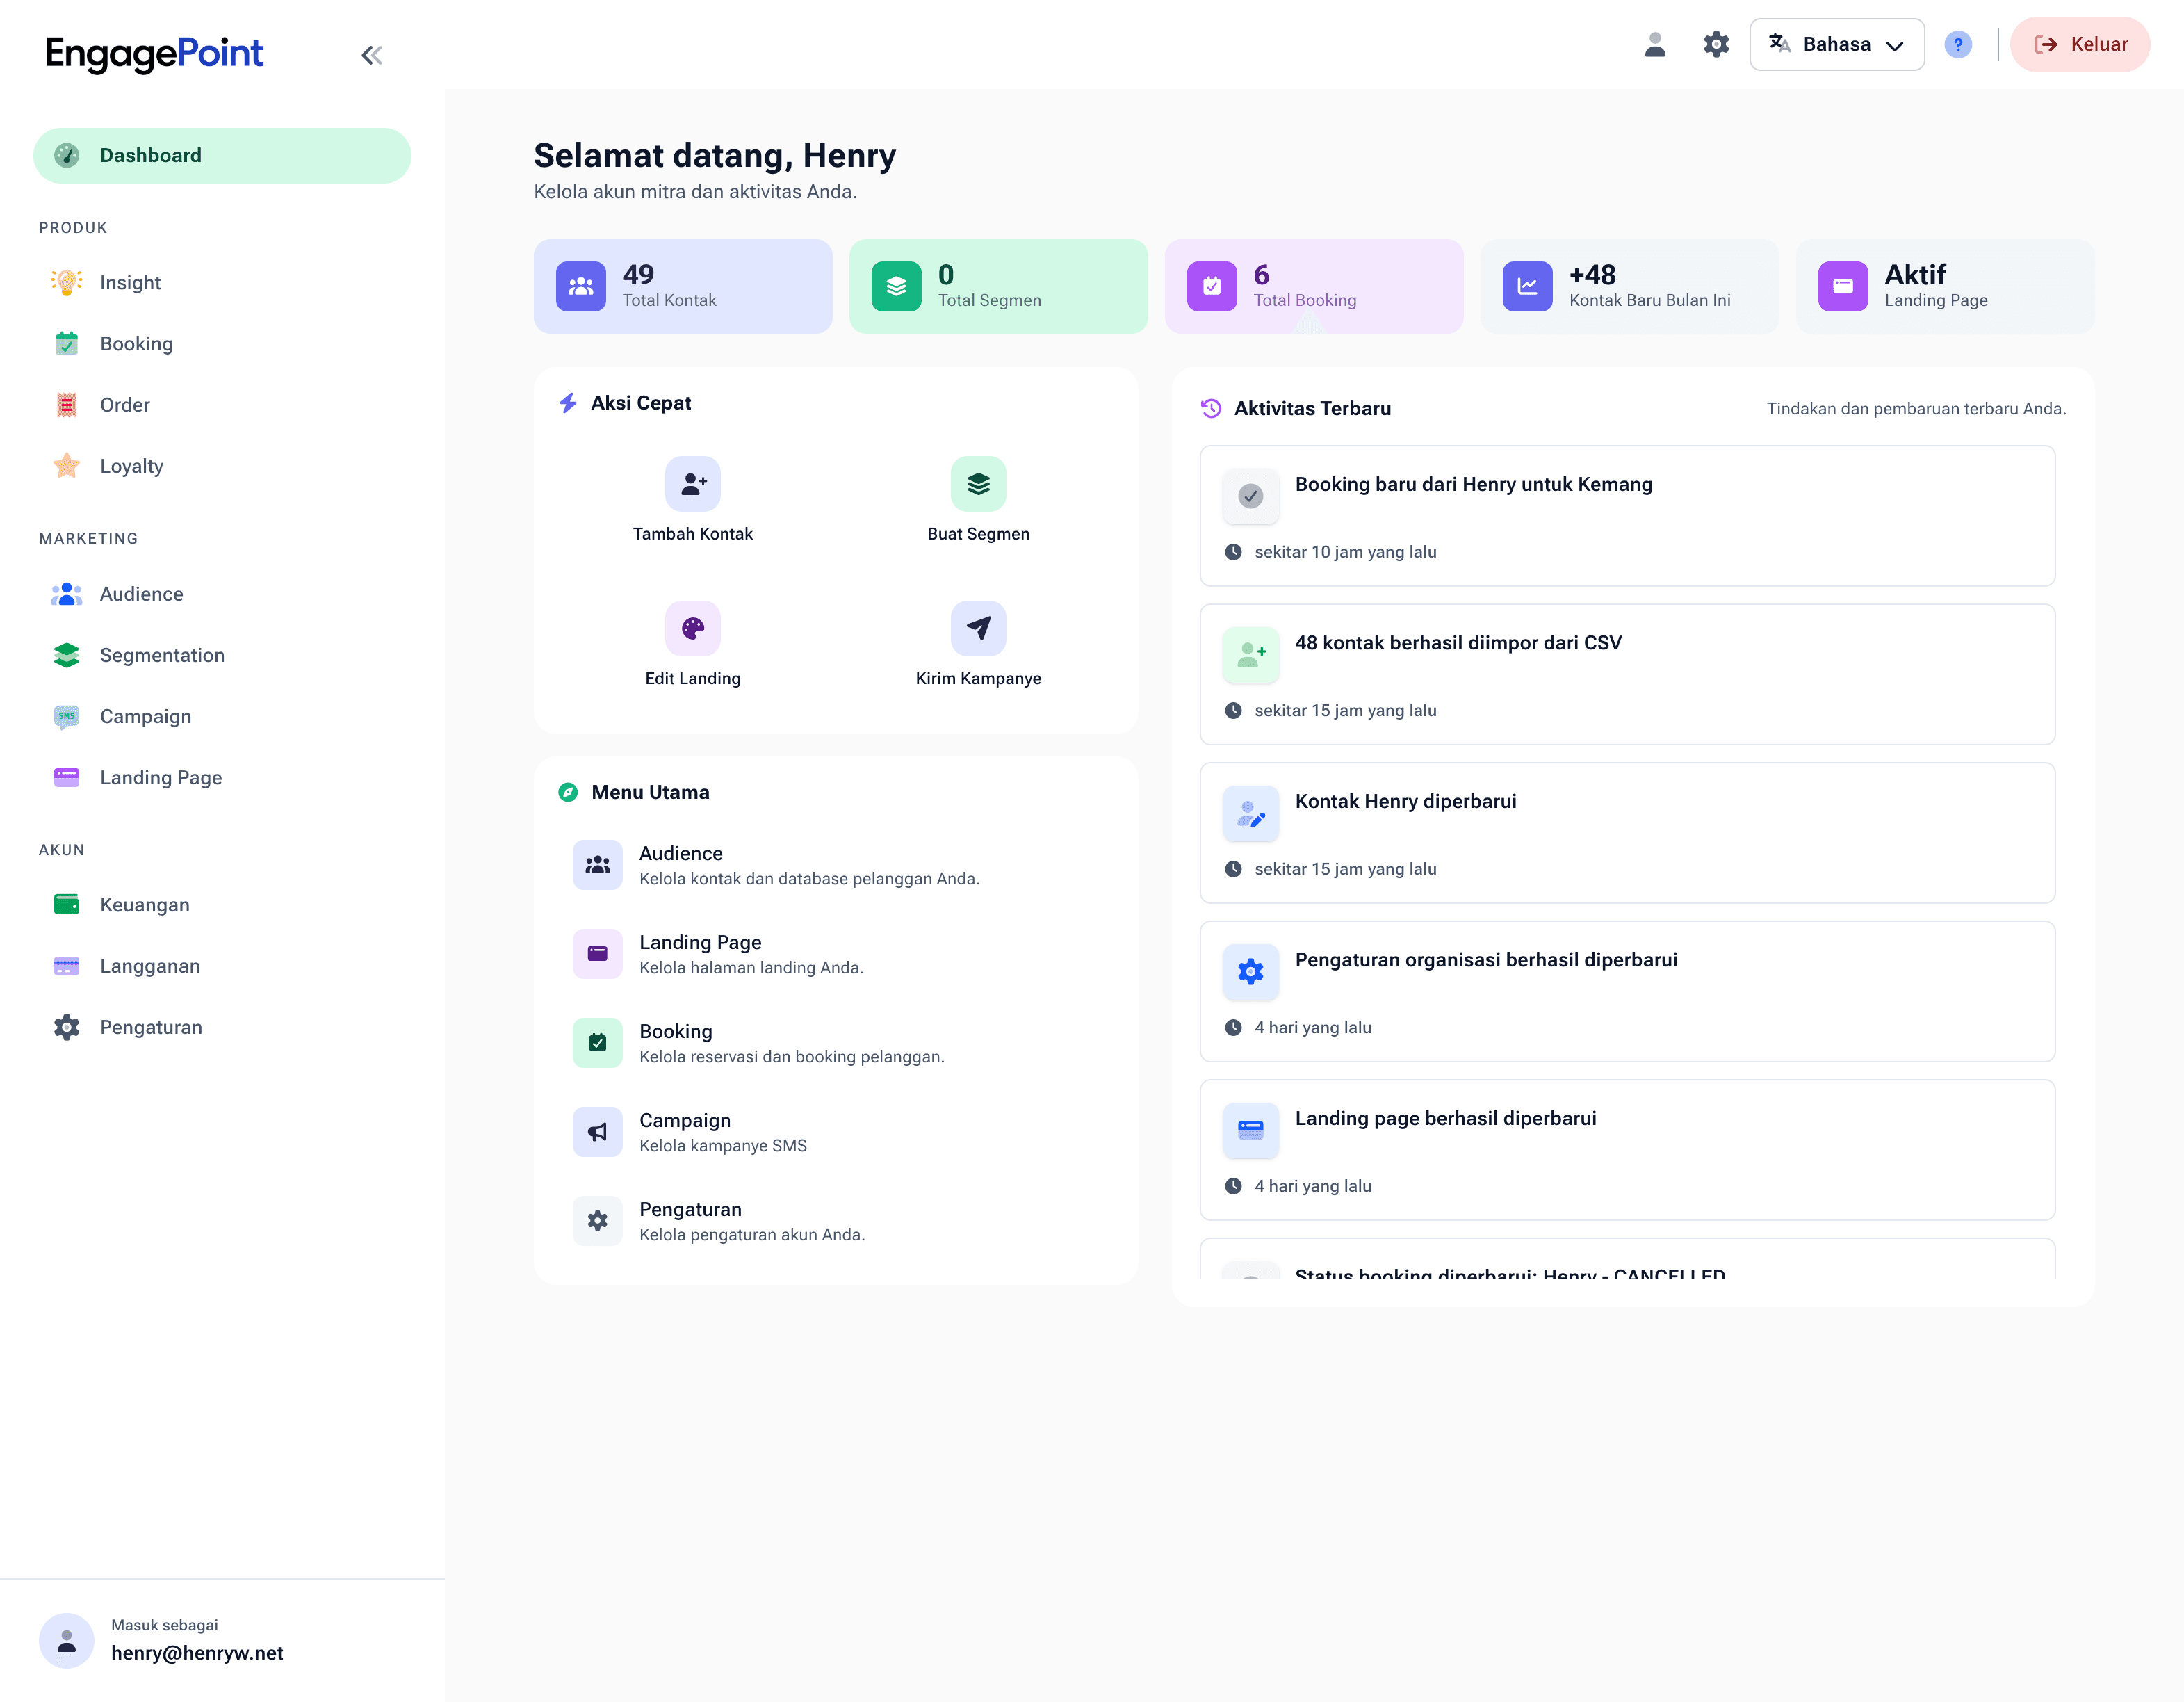The width and height of the screenshot is (2184, 1702).
Task: Open settings via the gear icon
Action: click(x=1716, y=44)
